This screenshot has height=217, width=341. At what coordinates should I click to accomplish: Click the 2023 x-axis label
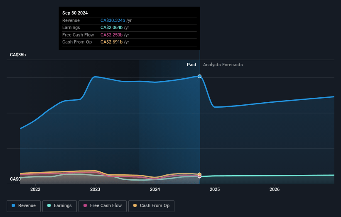click(95, 190)
